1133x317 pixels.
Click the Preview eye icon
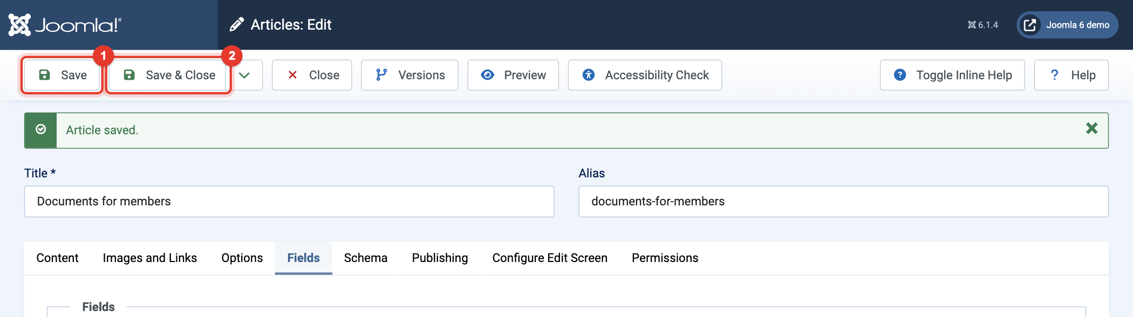[x=487, y=75]
